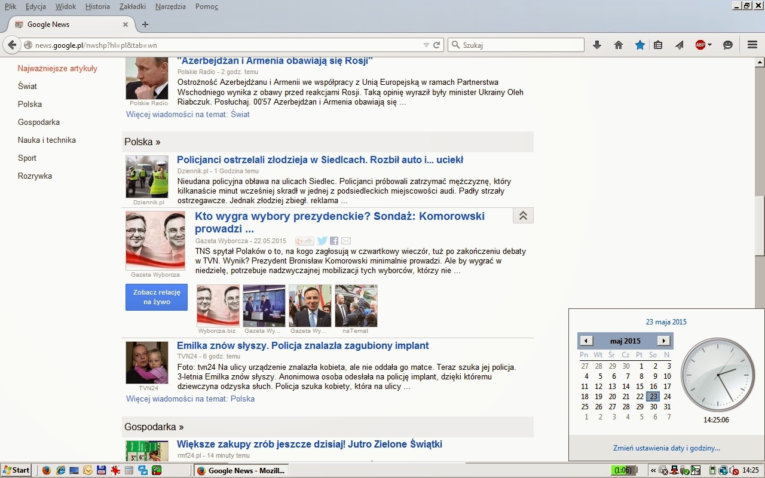Open the Firefox downloads panel arrow
Image resolution: width=765 pixels, height=478 pixels.
(x=596, y=45)
